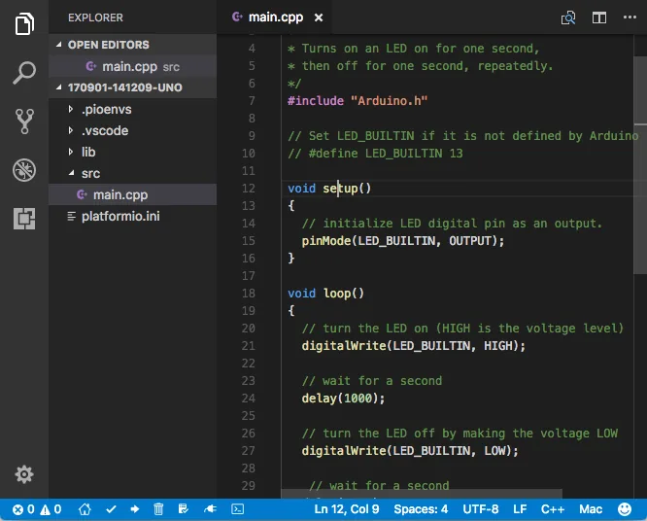Viewport: 647px width, 521px height.
Task: Select main.cpp under src folder
Action: (132, 194)
